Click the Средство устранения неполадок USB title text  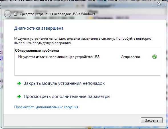pos(57,14)
